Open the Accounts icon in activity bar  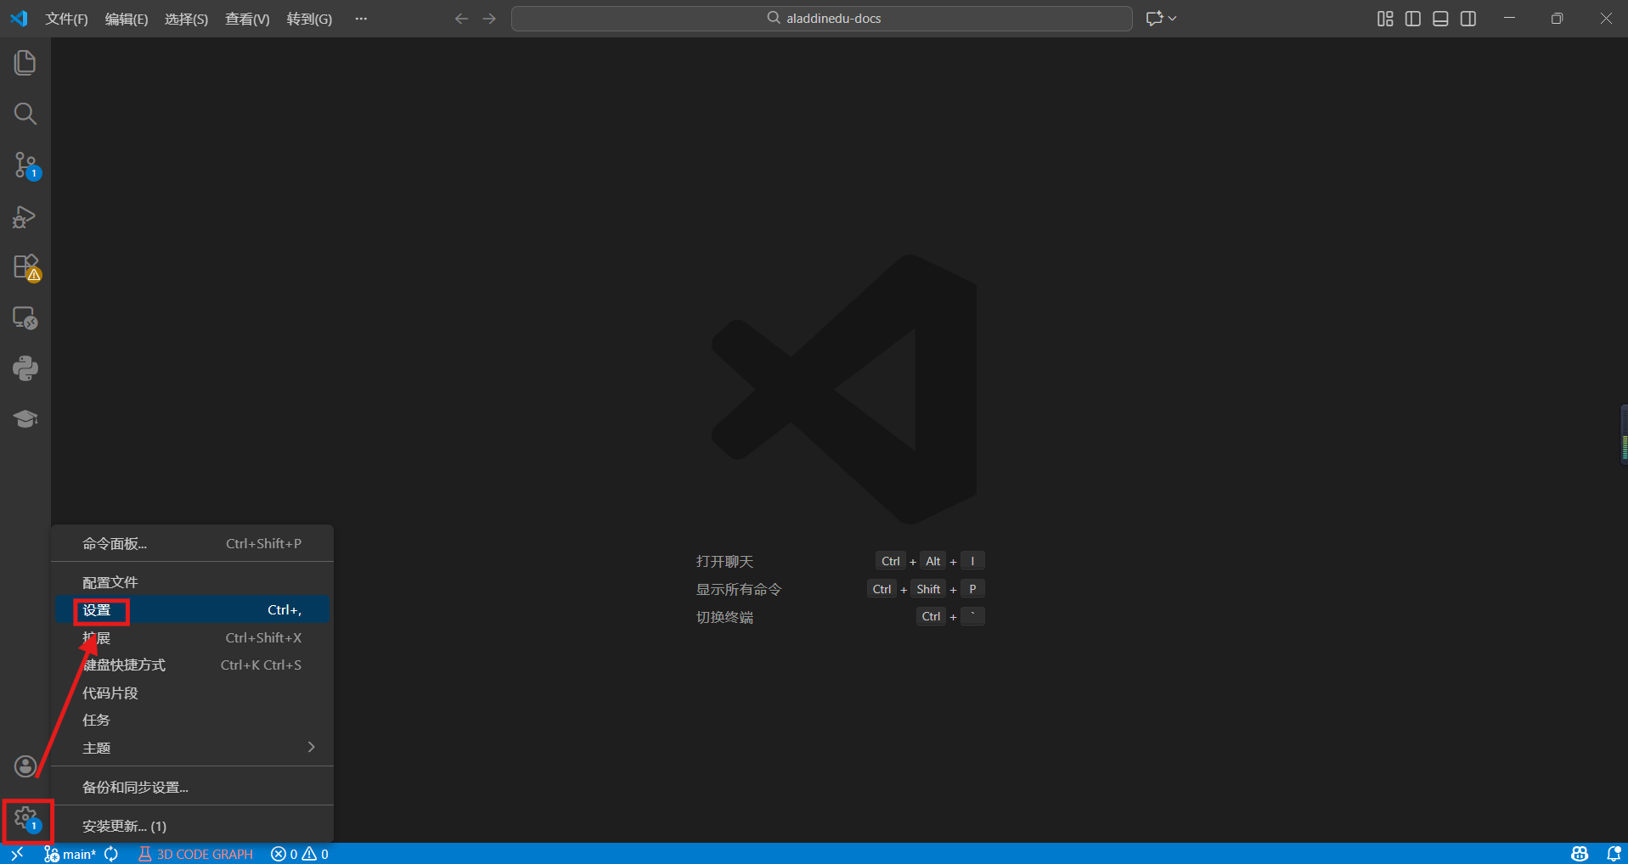coord(25,766)
